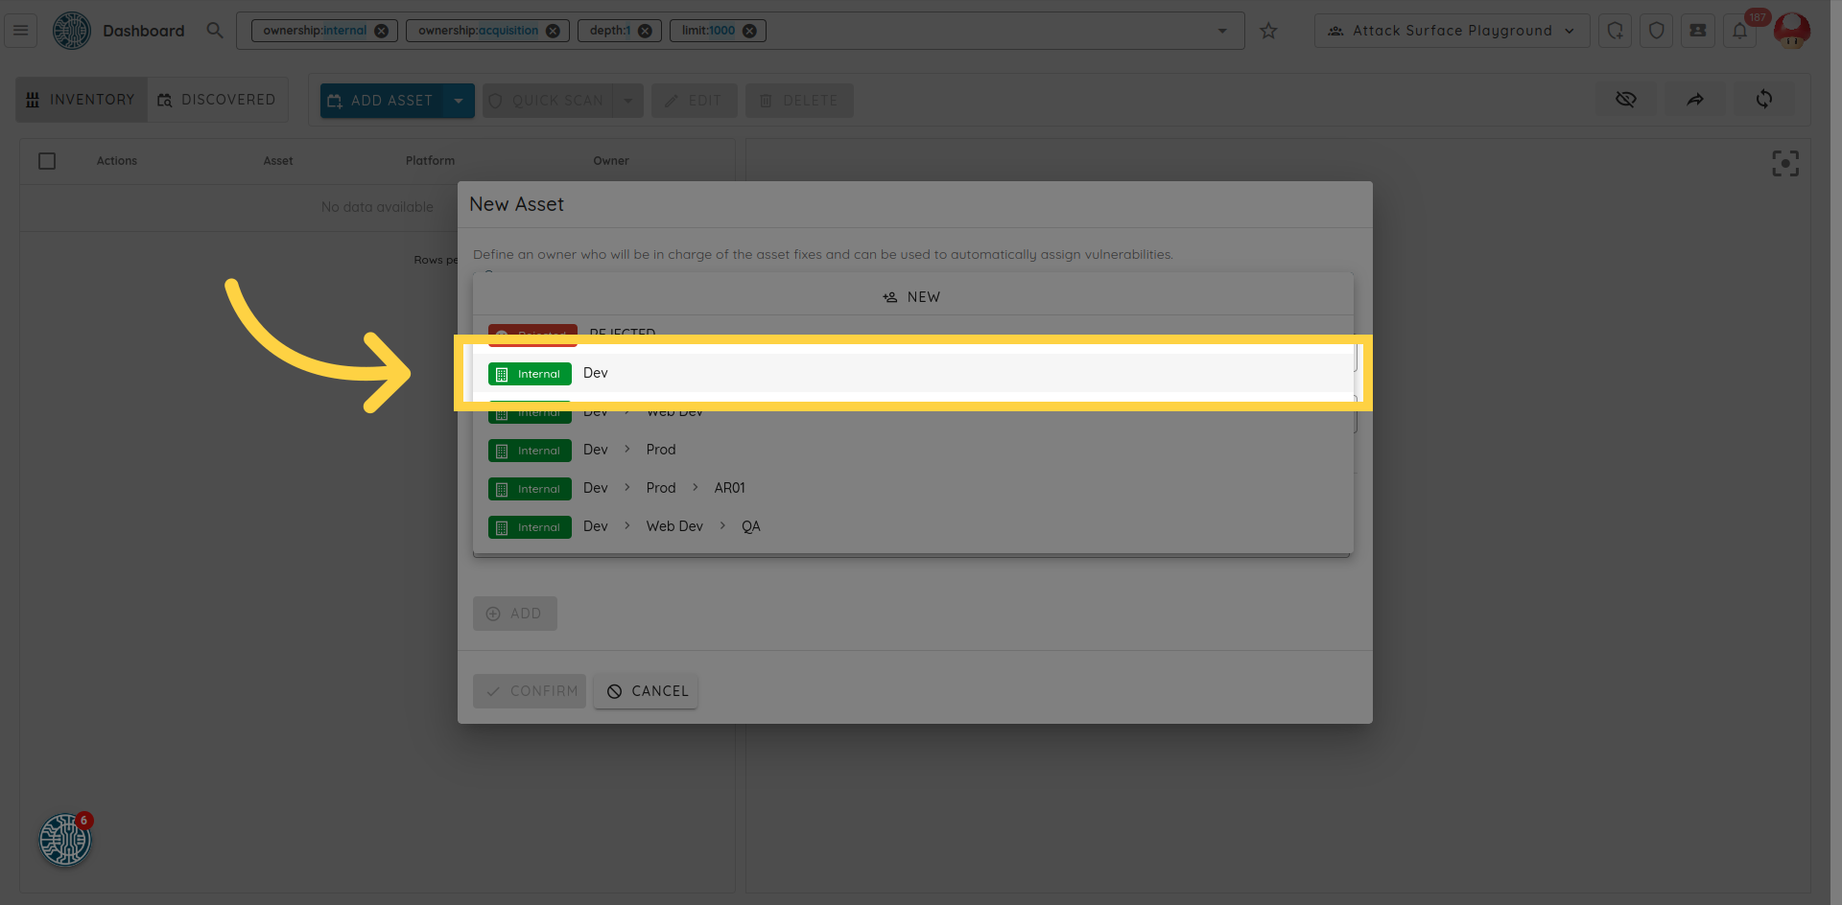The image size is (1842, 905).
Task: Remove the ownership:internal filter chip
Action: tap(381, 31)
